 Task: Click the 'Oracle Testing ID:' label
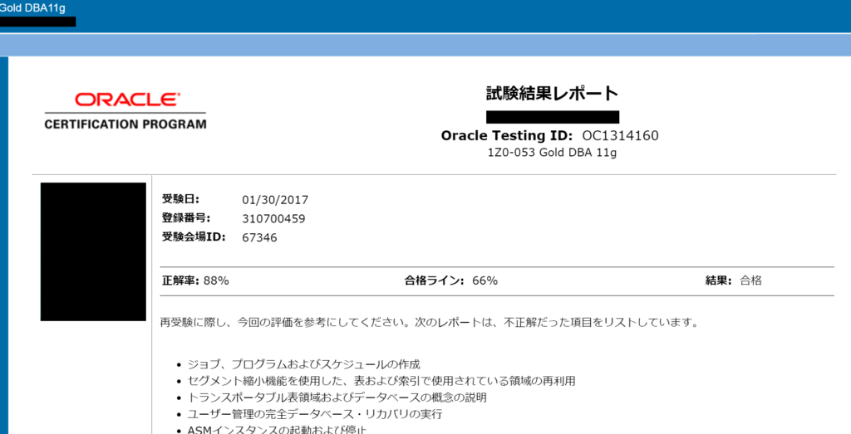[506, 135]
